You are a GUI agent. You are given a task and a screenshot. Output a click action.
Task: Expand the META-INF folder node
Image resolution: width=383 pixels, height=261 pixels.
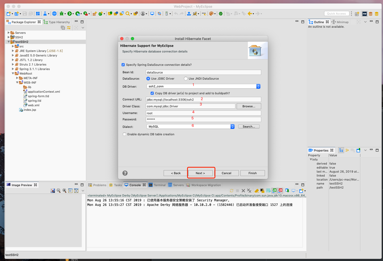17,78
